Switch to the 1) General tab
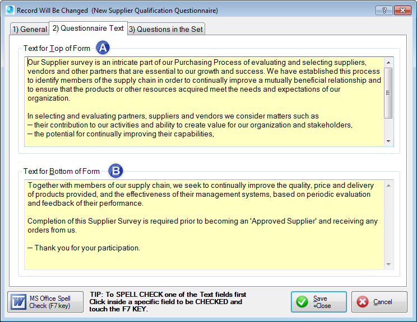417x322 pixels. pos(30,29)
